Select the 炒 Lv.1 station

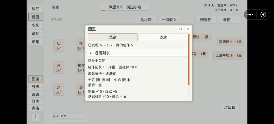coord(81,46)
